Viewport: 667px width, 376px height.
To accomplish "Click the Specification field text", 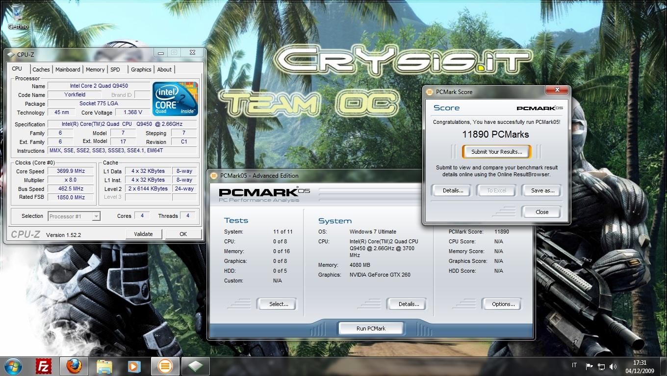I will pyautogui.click(x=122, y=124).
